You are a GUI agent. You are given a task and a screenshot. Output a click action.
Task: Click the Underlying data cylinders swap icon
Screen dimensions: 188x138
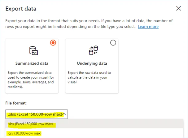[93, 50]
